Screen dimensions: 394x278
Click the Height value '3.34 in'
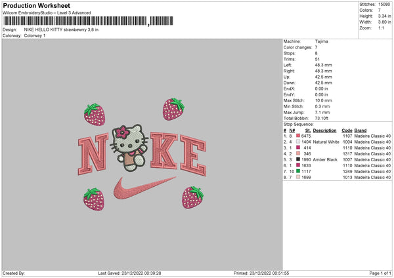[x=384, y=16]
